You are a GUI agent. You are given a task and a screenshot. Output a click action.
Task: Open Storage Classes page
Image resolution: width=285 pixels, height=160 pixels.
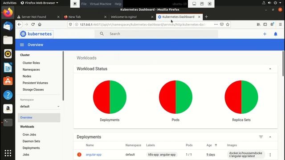coord(33,90)
